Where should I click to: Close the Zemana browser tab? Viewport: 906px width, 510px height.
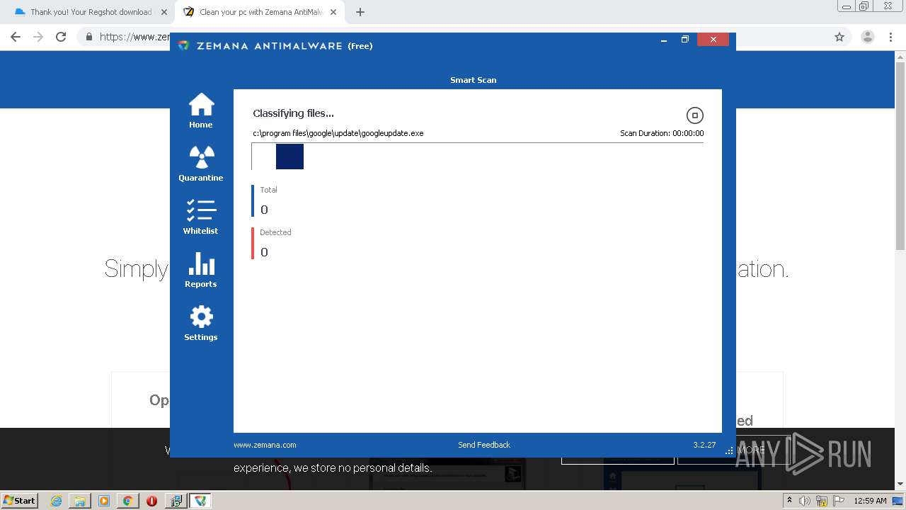click(333, 12)
